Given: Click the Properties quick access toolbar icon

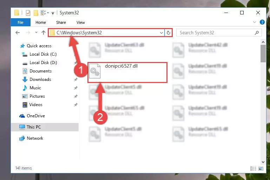Looking at the screenshot, I should point(28,13).
